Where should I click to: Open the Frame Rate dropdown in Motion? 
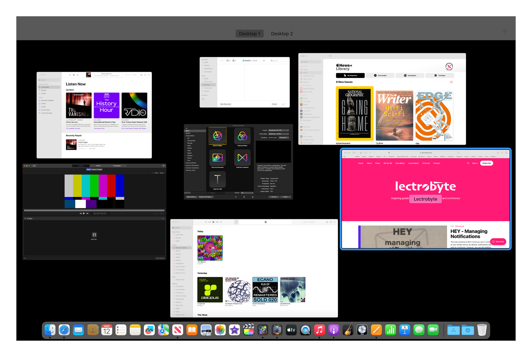pyautogui.click(x=279, y=134)
